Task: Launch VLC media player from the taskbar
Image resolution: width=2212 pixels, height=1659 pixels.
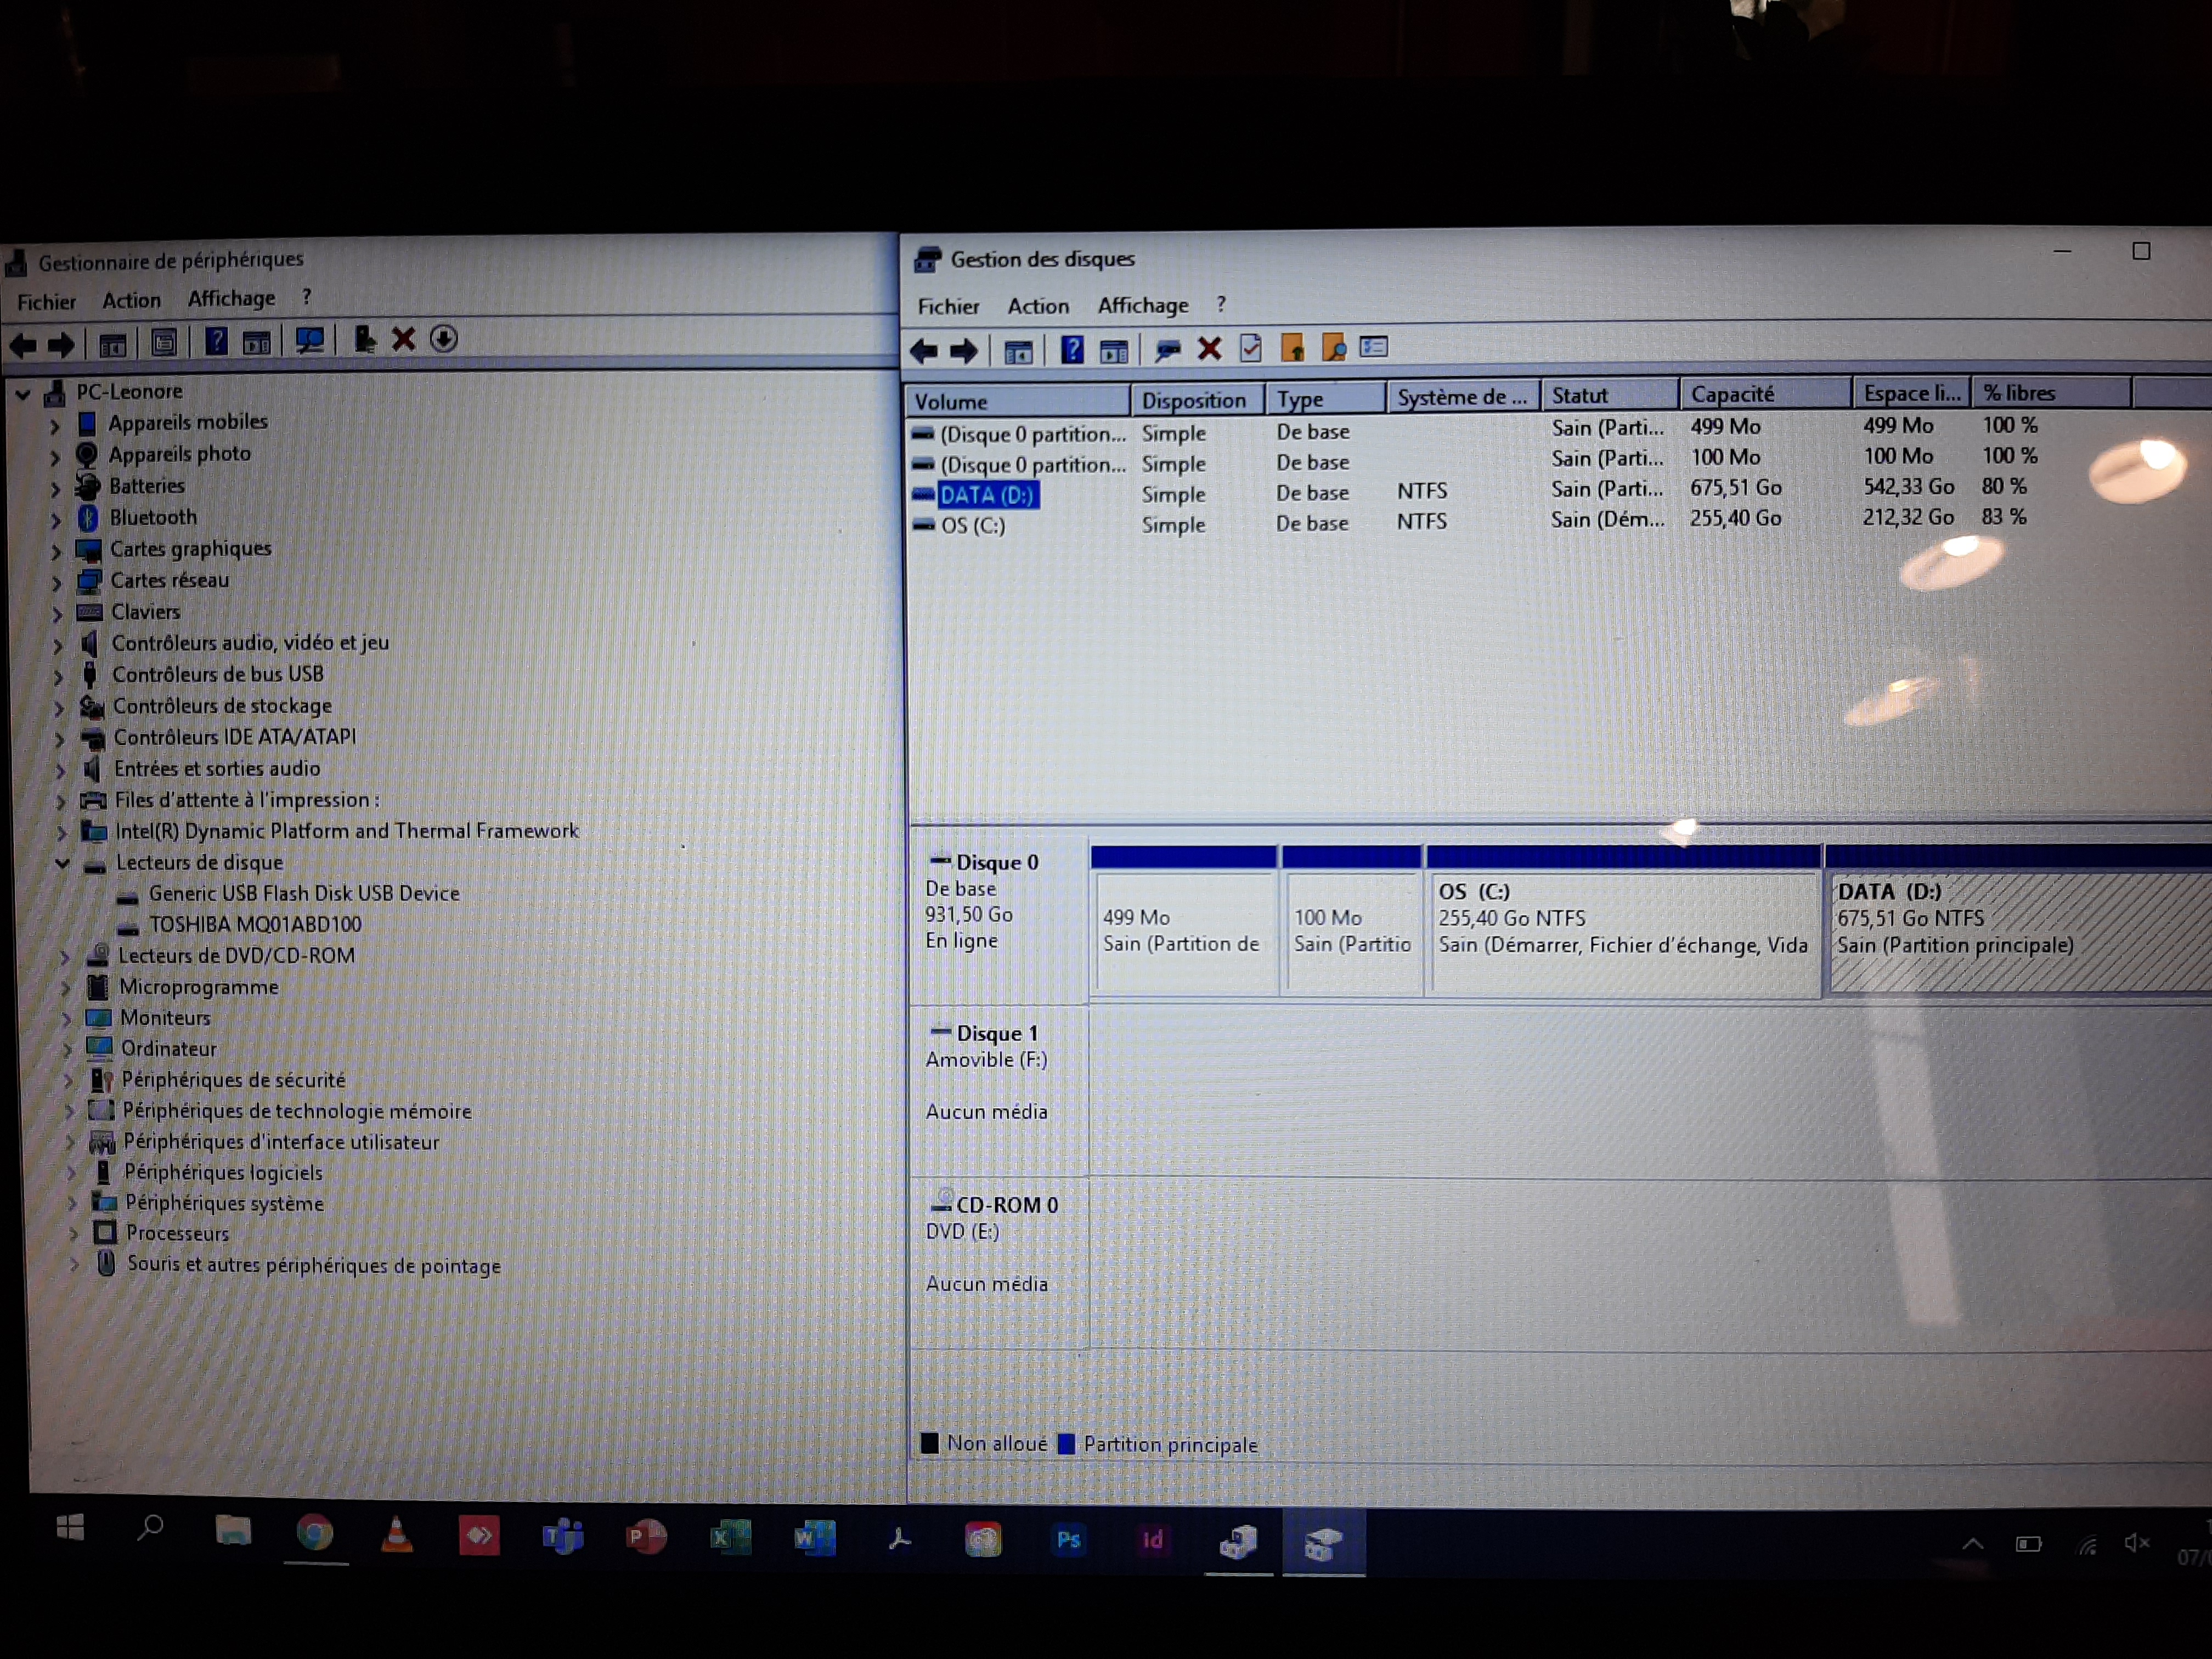Action: click(397, 1535)
